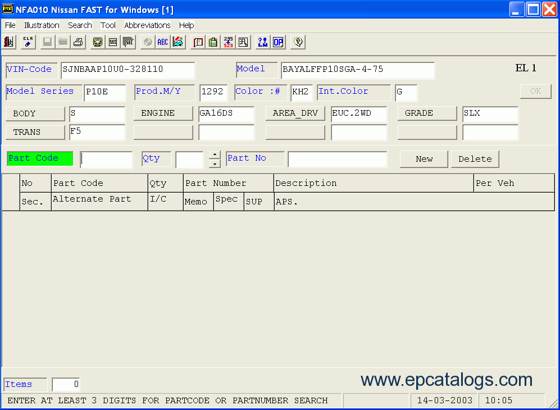Click the APS. column header
This screenshot has width=560, height=410.
(415, 202)
